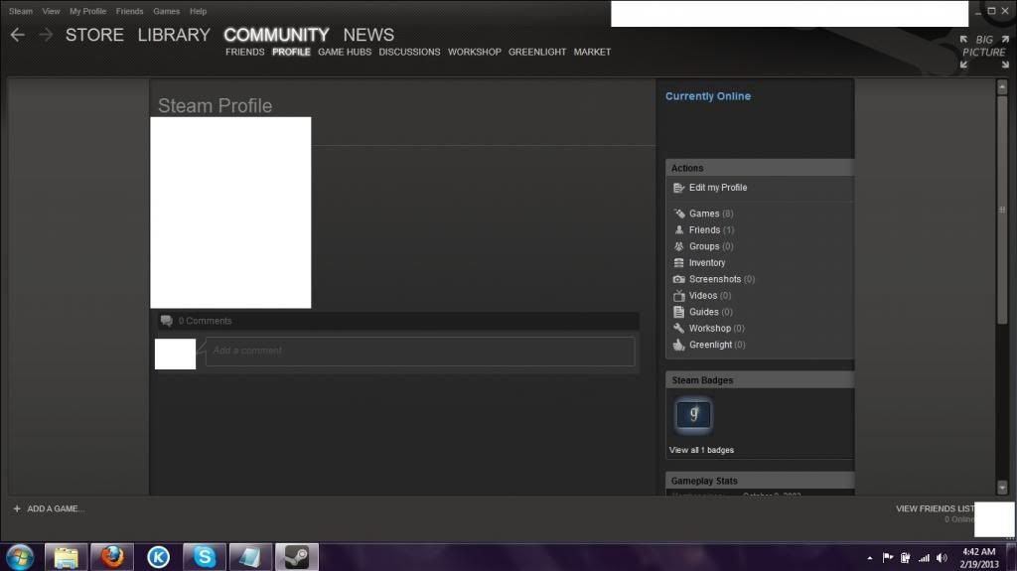Click View all 1 badges
The image size is (1017, 571).
pos(702,450)
